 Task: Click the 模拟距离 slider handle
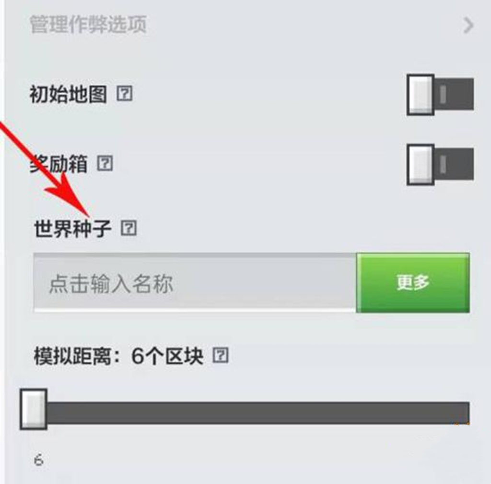(x=34, y=409)
